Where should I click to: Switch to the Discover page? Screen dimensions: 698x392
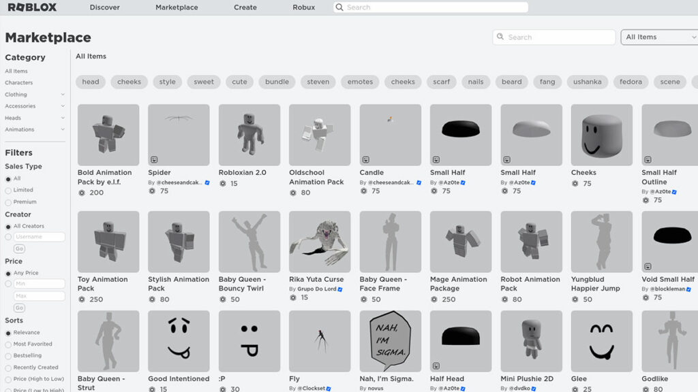point(106,7)
